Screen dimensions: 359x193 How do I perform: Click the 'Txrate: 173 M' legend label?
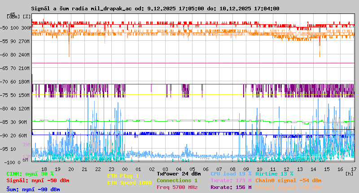tap(231, 180)
